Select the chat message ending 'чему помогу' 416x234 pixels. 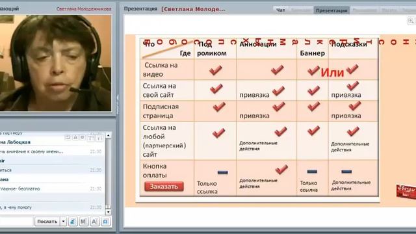pos(16,207)
